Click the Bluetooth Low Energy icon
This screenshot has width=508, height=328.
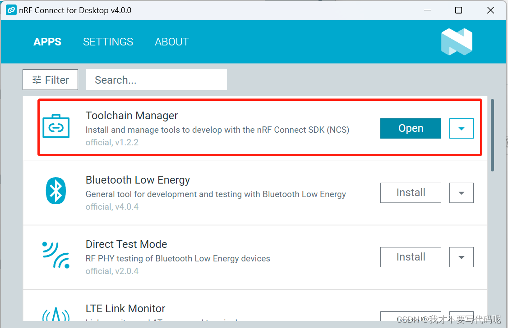(56, 191)
